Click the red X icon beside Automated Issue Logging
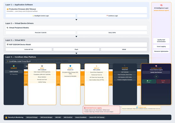 85,108
